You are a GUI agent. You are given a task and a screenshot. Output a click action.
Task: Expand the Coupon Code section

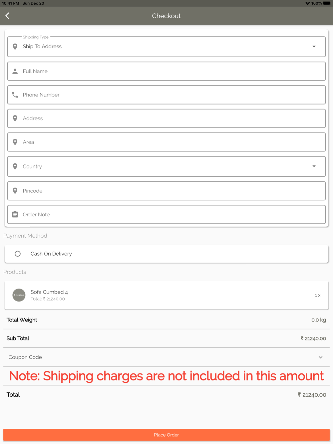[x=320, y=357]
